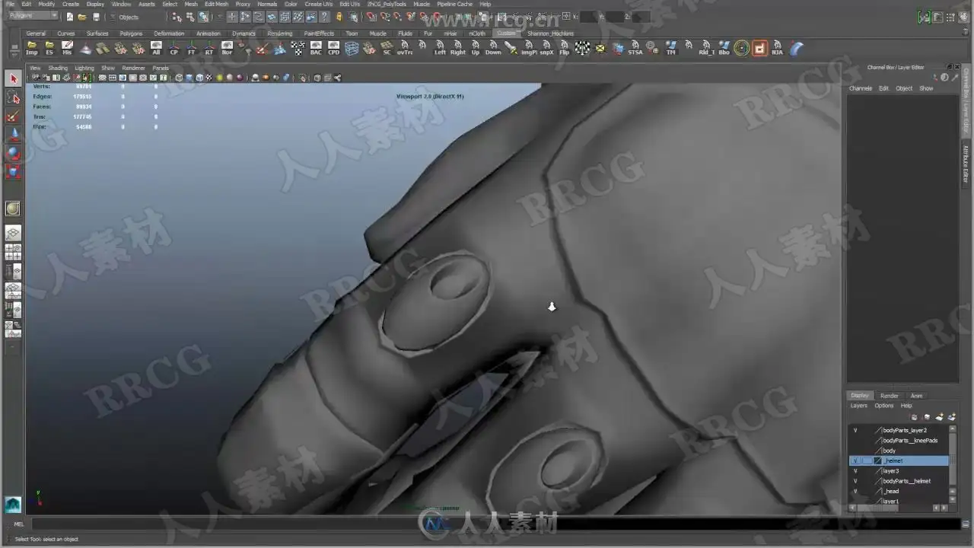Image resolution: width=974 pixels, height=548 pixels.
Task: Open Channels menu in Channel Box
Action: (x=861, y=88)
